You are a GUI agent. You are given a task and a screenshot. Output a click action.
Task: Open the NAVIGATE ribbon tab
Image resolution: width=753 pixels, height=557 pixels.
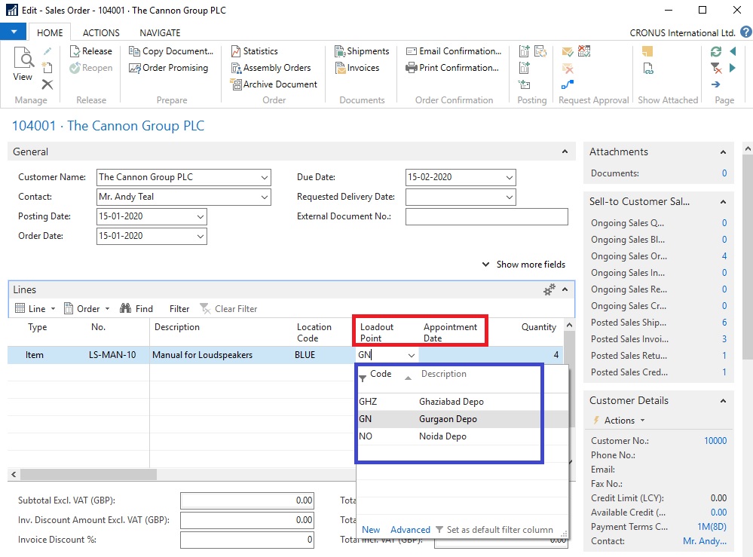160,32
